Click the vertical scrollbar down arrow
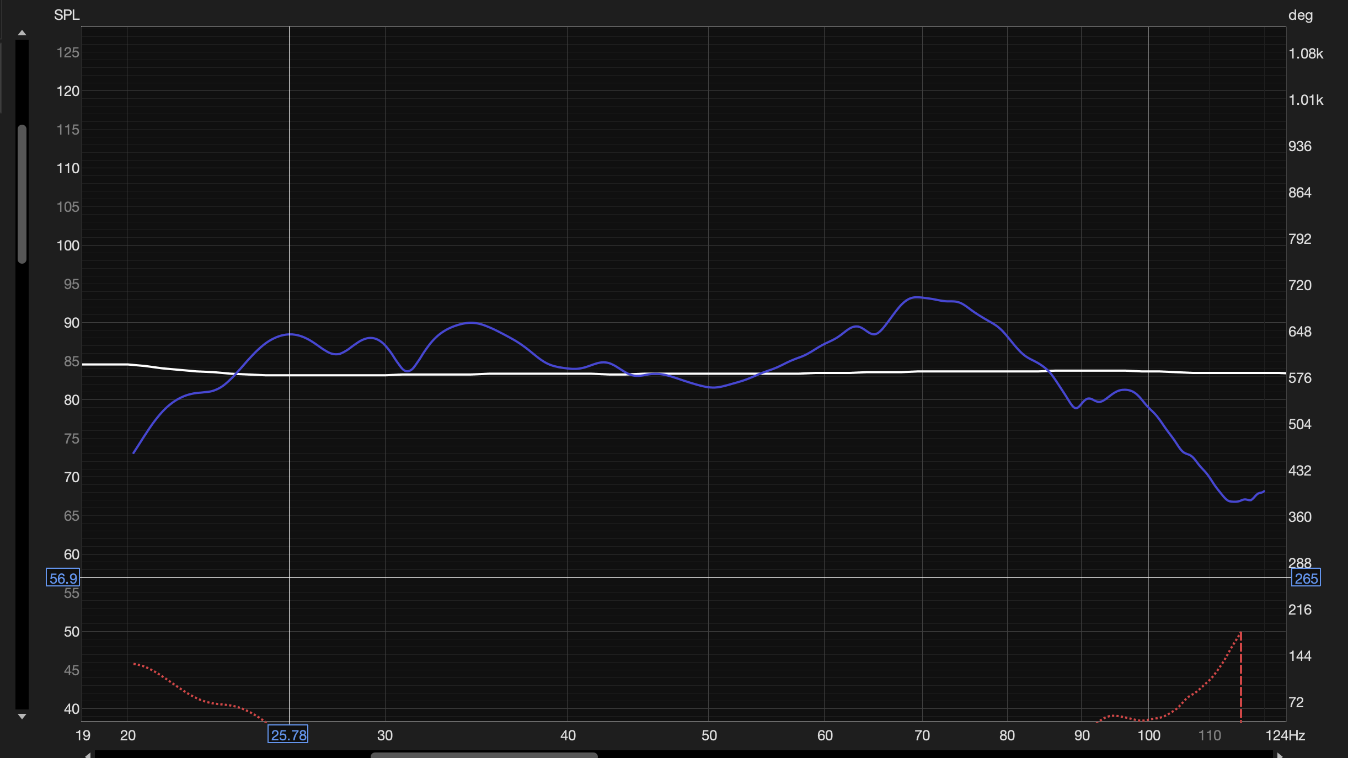 pos(22,717)
